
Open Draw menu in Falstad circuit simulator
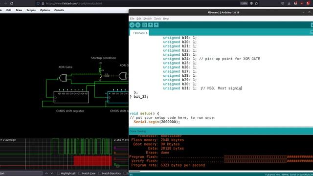(19, 10)
